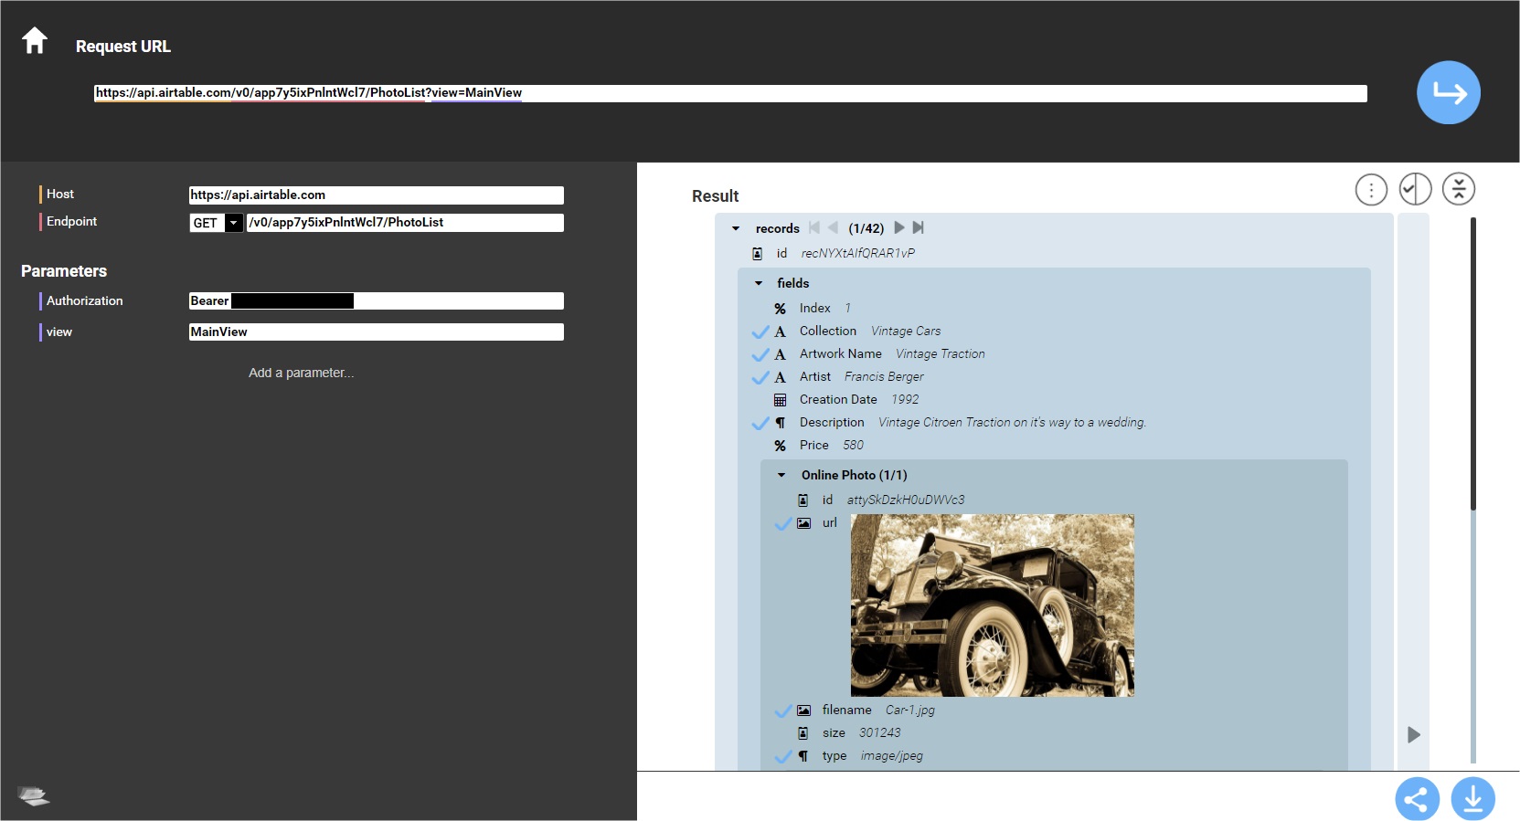Jump to the last record
1520x821 pixels.
pyautogui.click(x=919, y=227)
